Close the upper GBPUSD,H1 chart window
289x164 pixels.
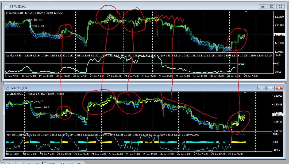click(x=280, y=7)
